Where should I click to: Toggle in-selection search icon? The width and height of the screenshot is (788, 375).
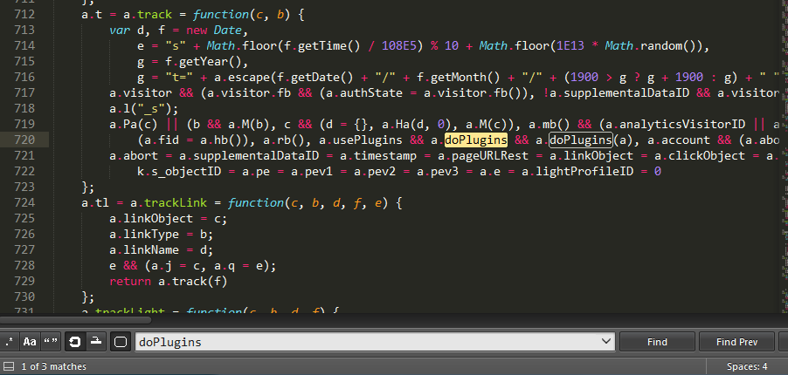(97, 342)
